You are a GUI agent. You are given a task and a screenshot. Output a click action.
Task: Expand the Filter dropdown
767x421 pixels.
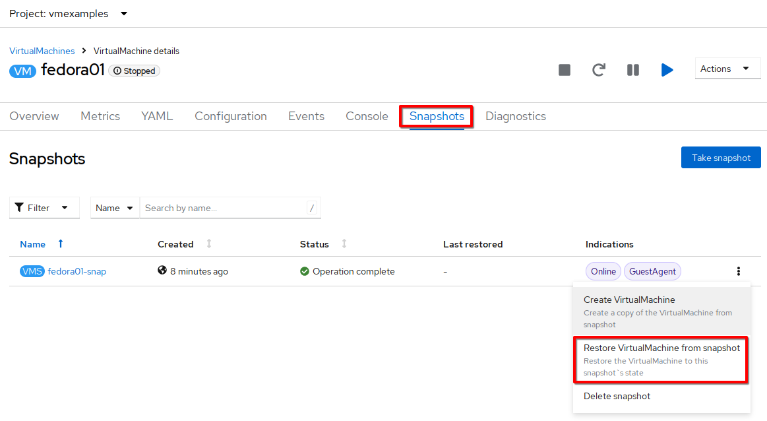tap(44, 208)
